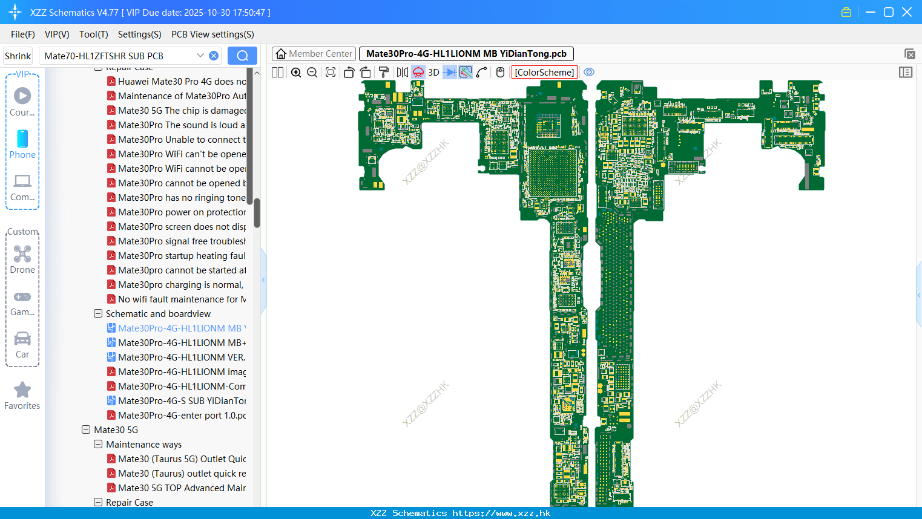Expand right panel with the edge handle
This screenshot has height=519, width=922.
(919, 295)
